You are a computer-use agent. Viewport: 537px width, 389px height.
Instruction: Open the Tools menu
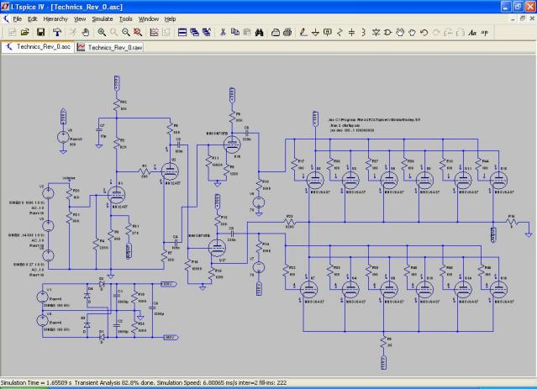[126, 18]
